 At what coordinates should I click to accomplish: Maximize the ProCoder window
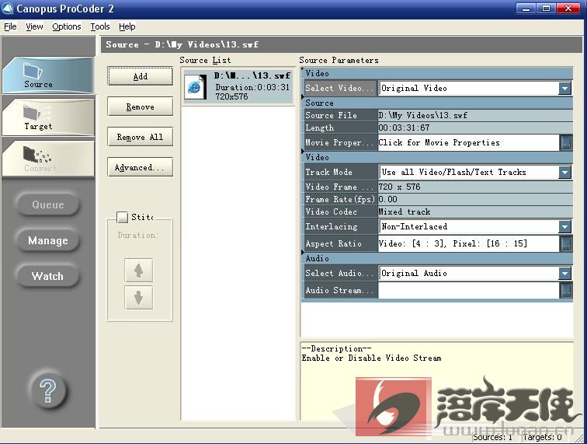point(546,9)
